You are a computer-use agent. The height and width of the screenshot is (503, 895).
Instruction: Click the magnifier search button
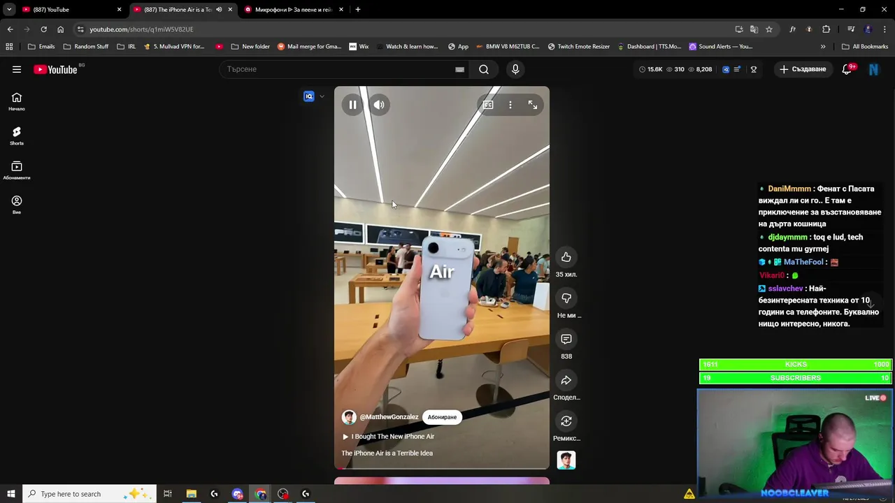tap(484, 69)
